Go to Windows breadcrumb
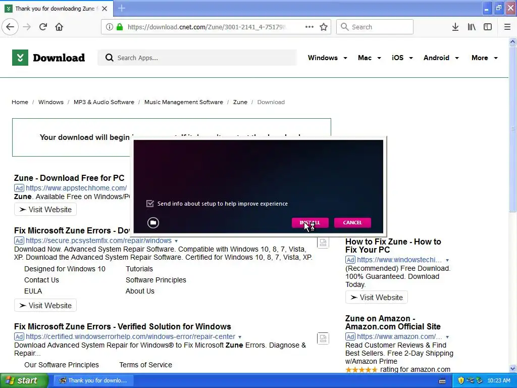517x388 pixels. [51, 102]
